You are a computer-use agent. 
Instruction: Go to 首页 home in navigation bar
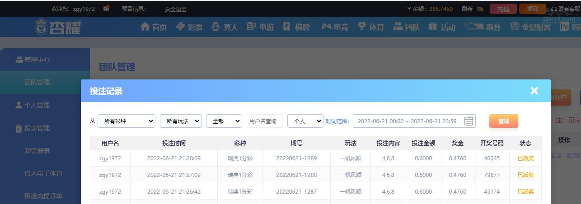tap(154, 27)
